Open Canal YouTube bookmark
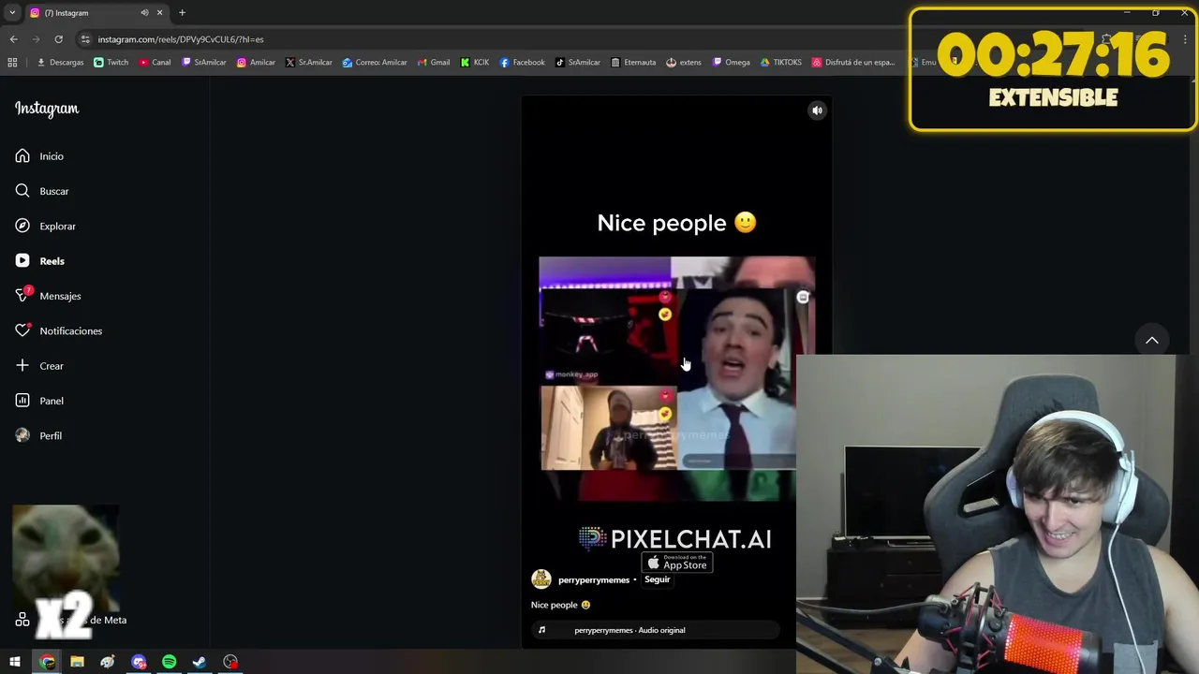1199x674 pixels. [x=155, y=63]
